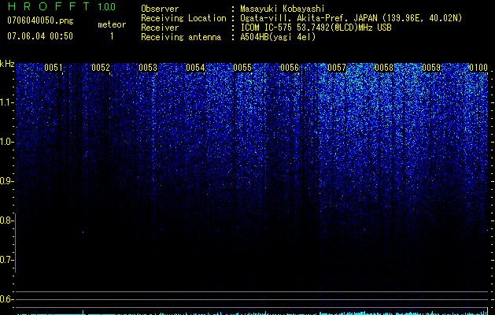This screenshot has width=495, height=315.
Task: Click the 1.0 kHz axis label
Action: click(x=7, y=142)
